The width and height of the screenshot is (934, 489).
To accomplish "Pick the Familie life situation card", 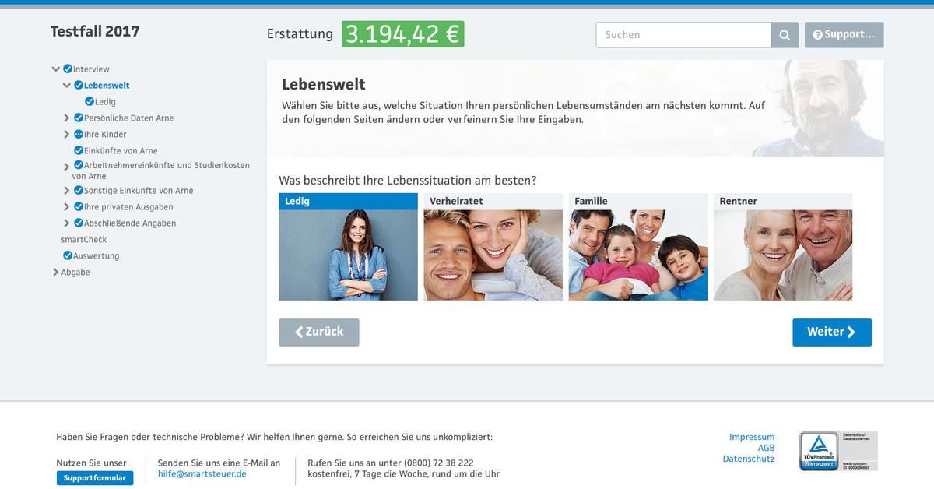I will point(638,247).
